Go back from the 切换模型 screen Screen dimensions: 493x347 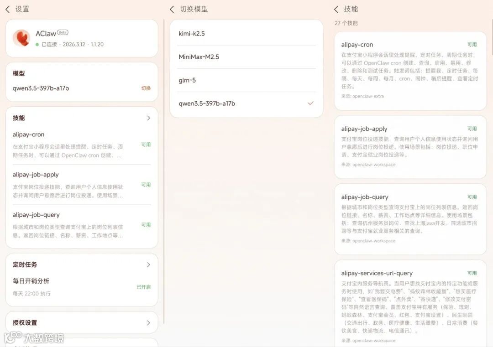click(x=172, y=9)
